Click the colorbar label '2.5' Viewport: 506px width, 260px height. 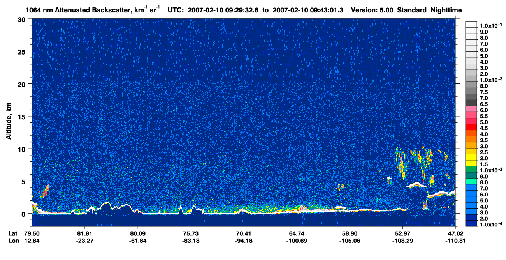point(484,152)
